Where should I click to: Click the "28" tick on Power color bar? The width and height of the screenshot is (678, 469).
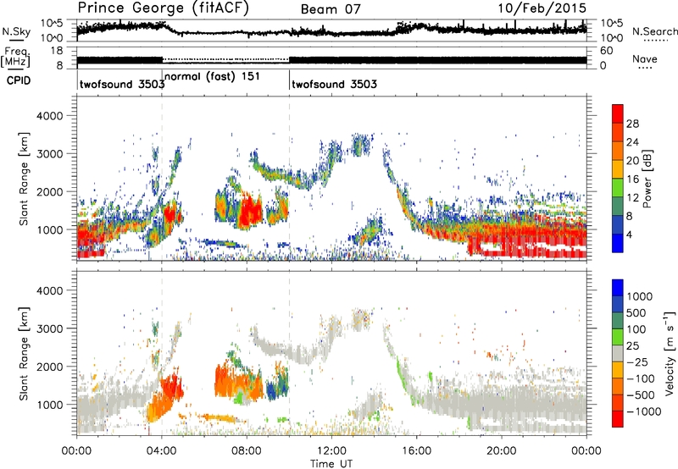click(x=632, y=124)
